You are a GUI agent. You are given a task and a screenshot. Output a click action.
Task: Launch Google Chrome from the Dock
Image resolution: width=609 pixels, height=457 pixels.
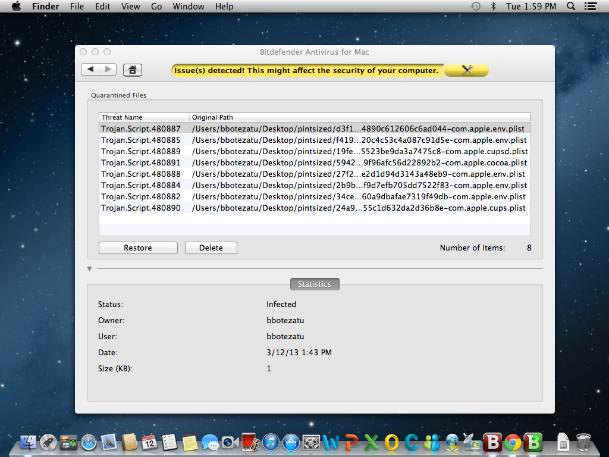(512, 442)
